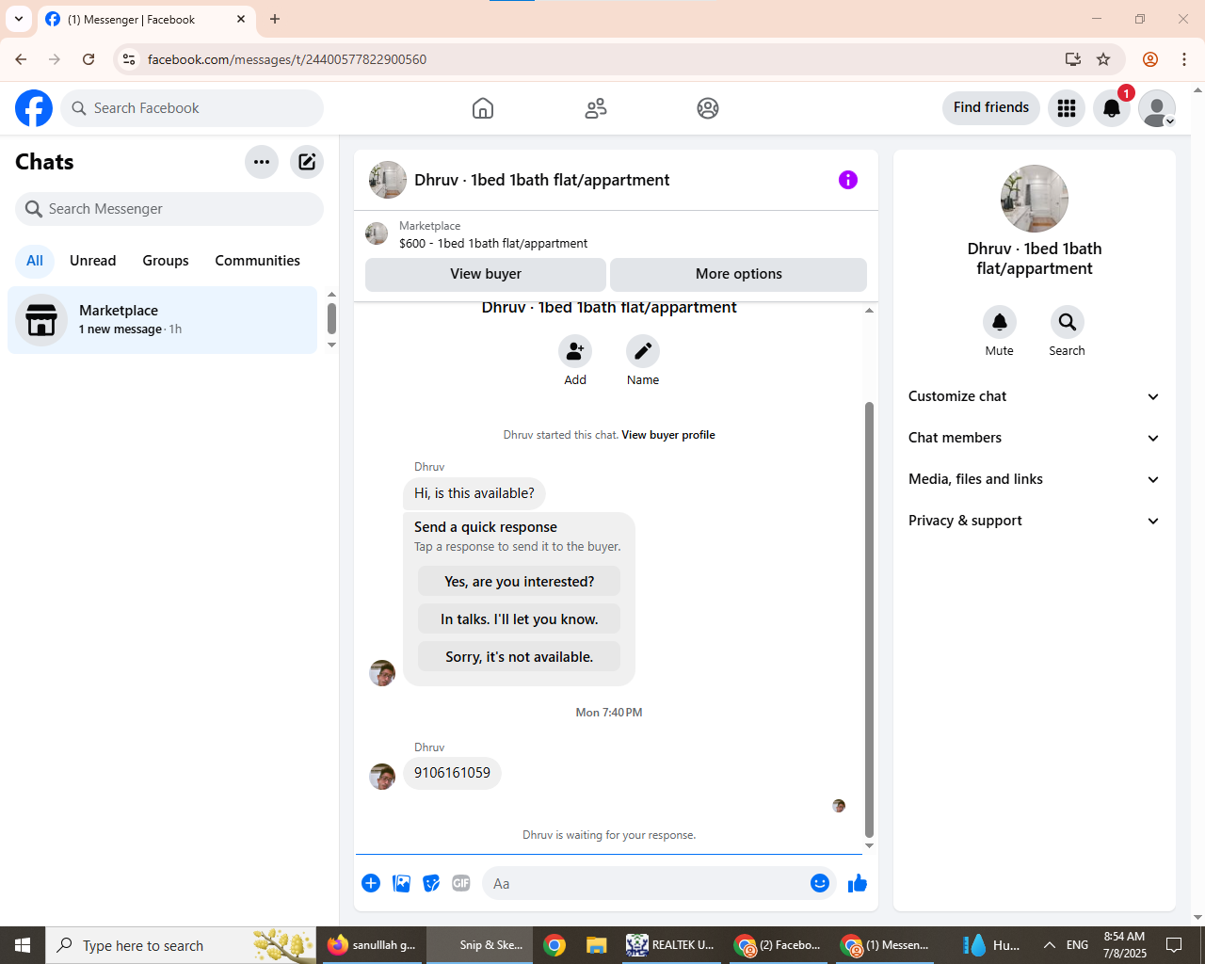
Task: Open the apps grid menu
Action: 1067,108
